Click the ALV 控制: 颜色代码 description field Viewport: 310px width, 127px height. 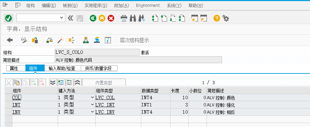point(138,60)
